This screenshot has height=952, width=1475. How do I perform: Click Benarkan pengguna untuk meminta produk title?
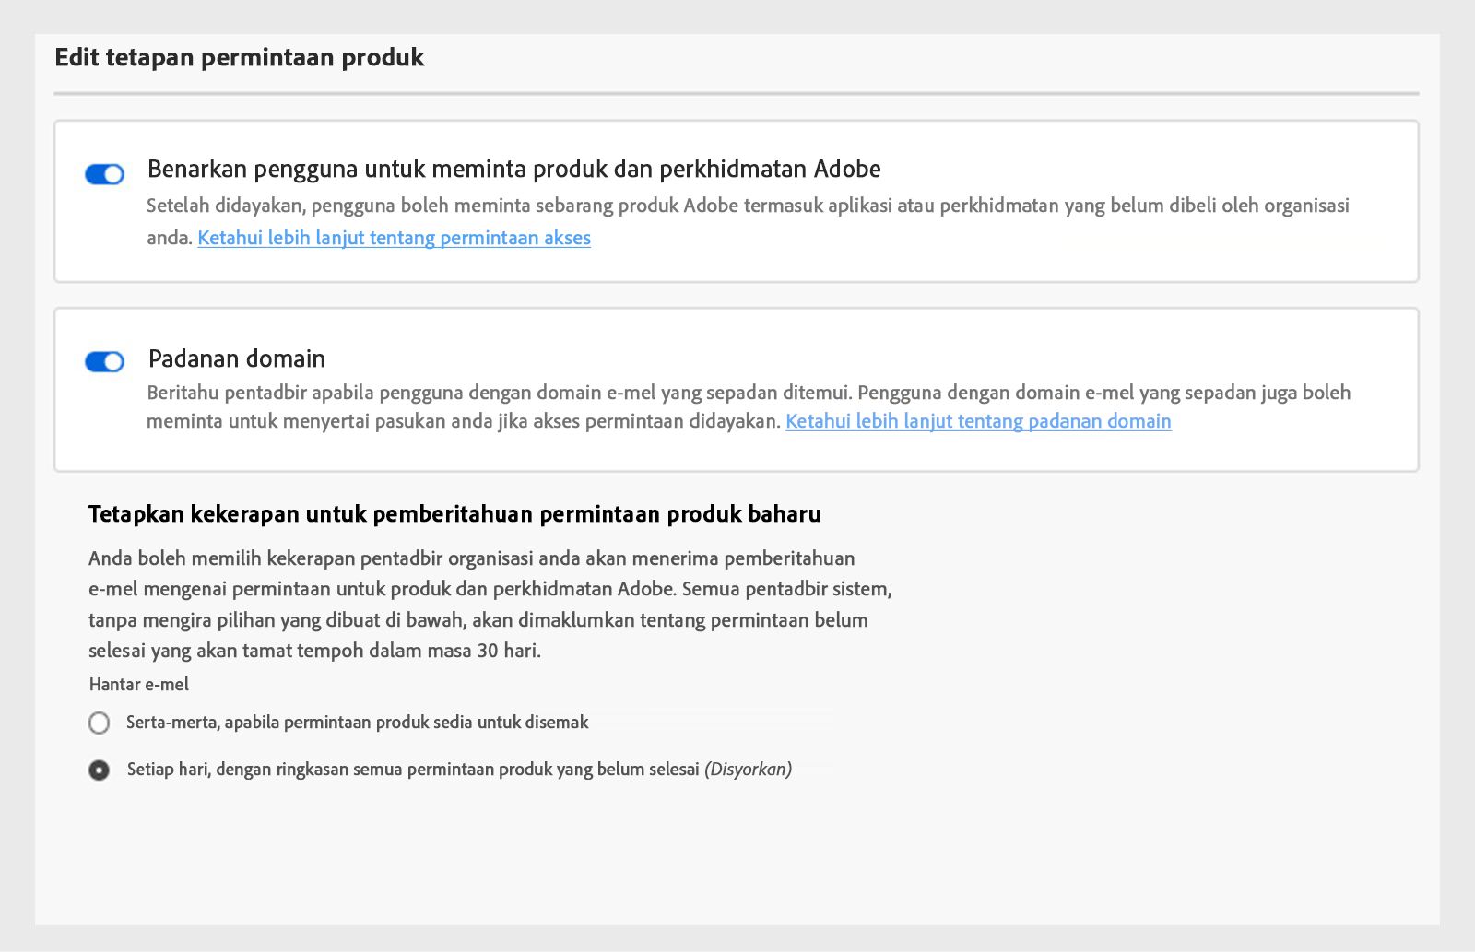tap(514, 170)
